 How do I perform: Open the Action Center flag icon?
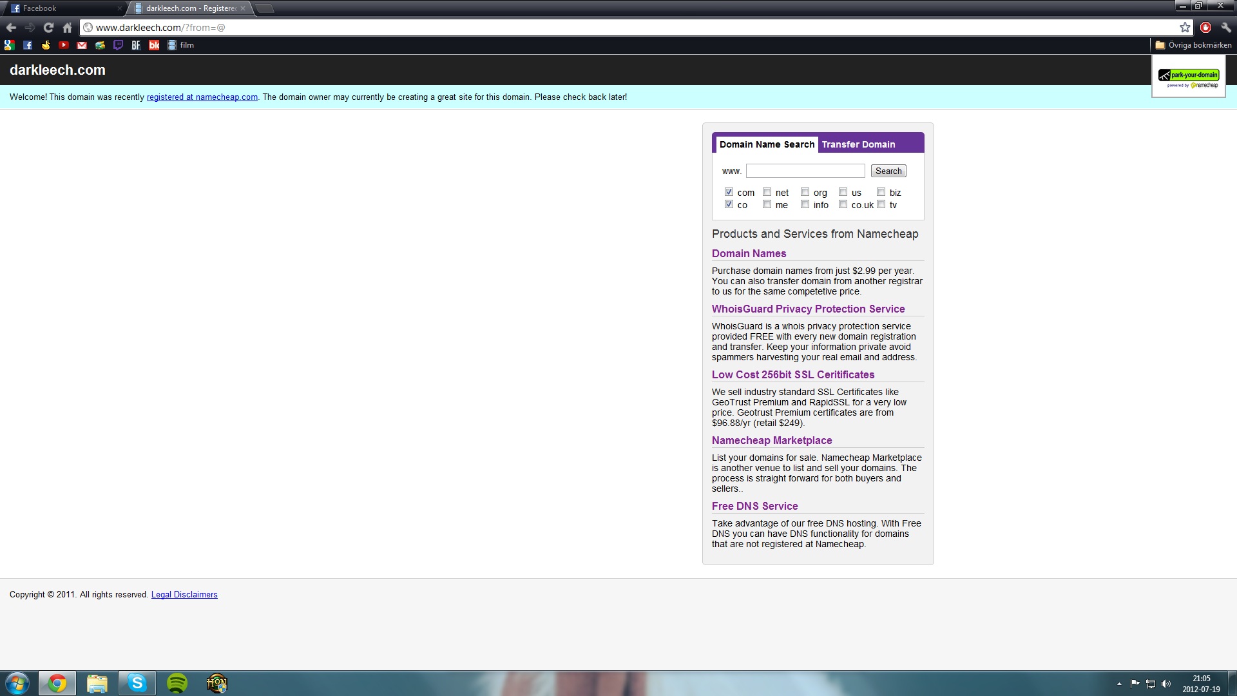point(1135,684)
